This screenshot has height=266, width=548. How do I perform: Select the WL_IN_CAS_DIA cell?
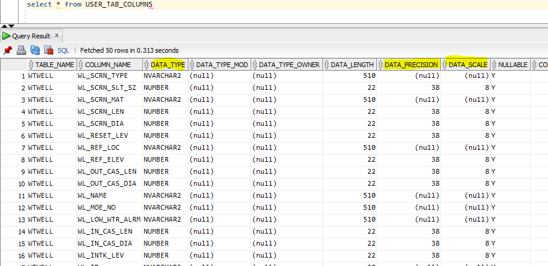pyautogui.click(x=109, y=243)
